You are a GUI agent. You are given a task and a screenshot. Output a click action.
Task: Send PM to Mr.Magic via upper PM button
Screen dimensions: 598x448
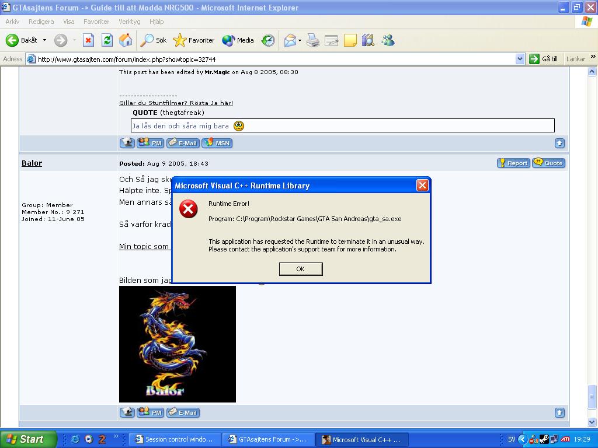click(150, 143)
